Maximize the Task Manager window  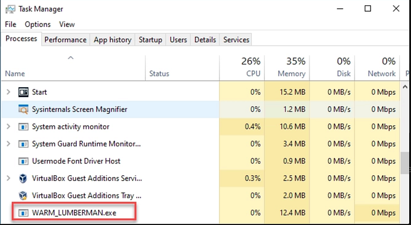tap(368, 9)
